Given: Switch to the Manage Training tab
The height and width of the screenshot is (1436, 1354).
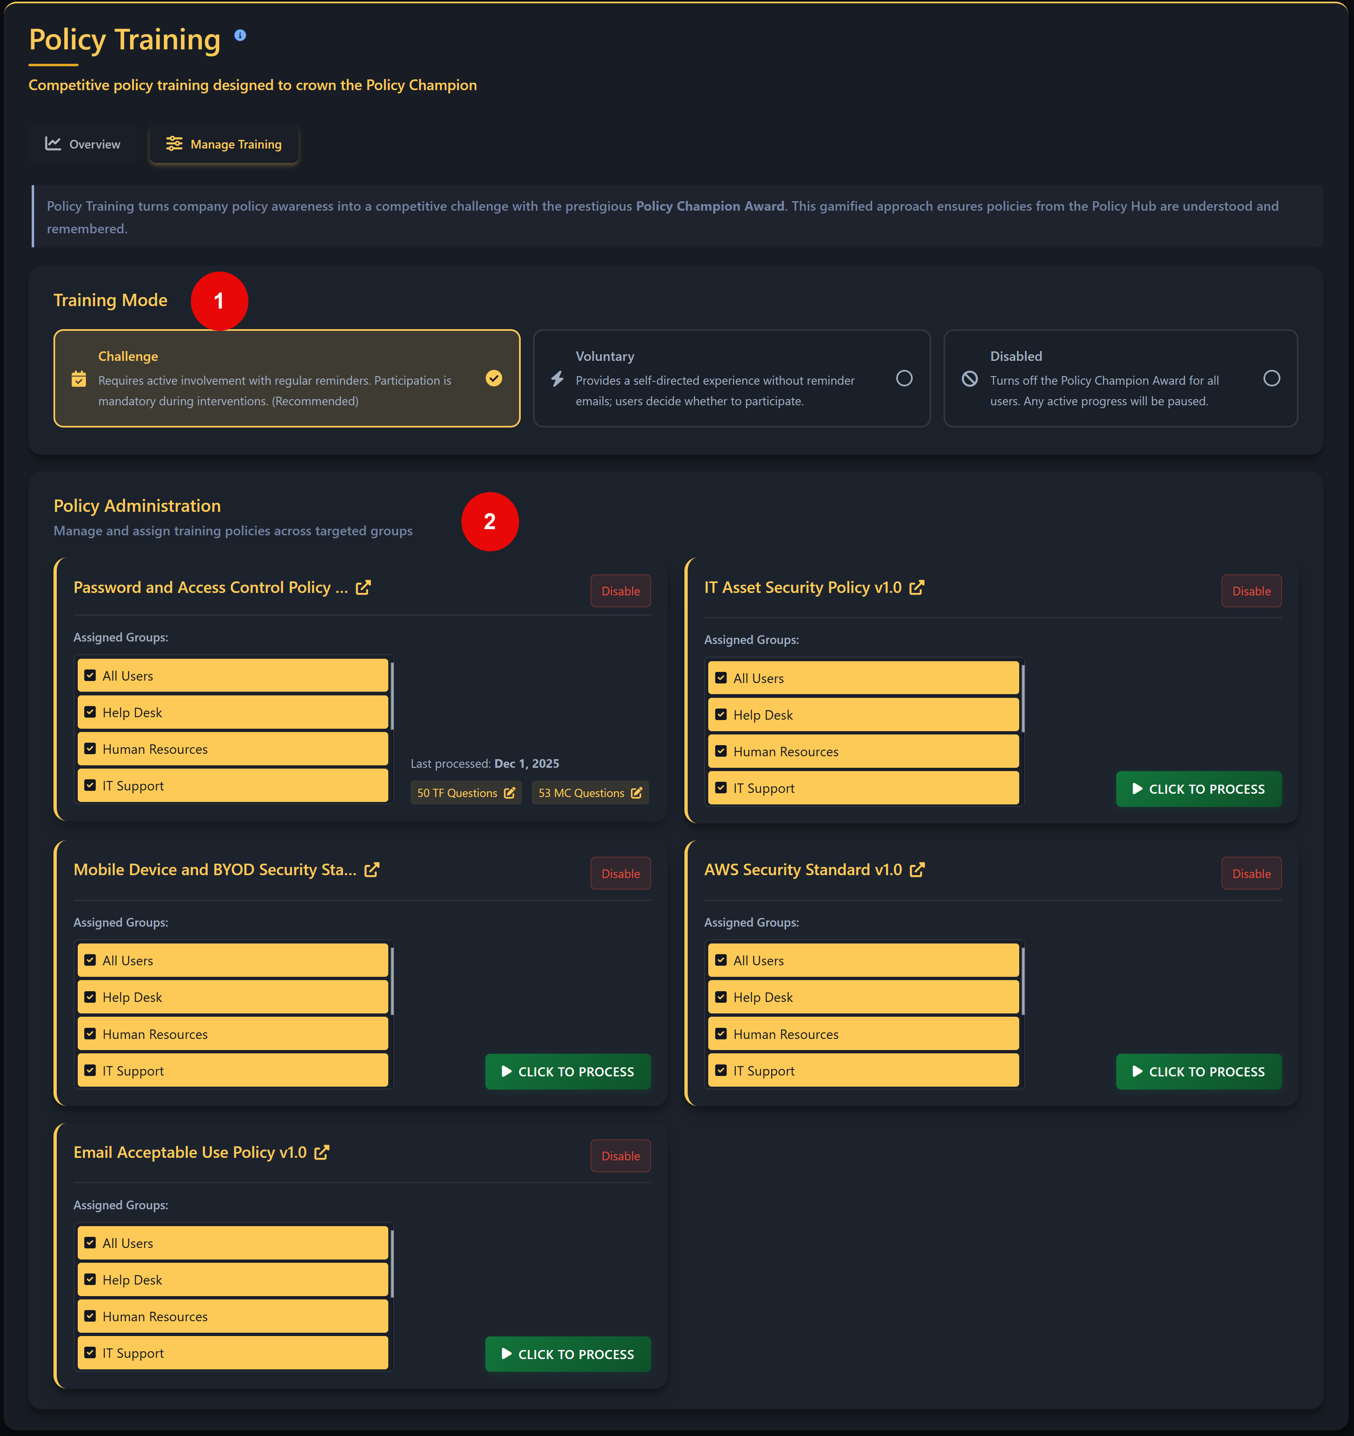Looking at the screenshot, I should tap(224, 144).
